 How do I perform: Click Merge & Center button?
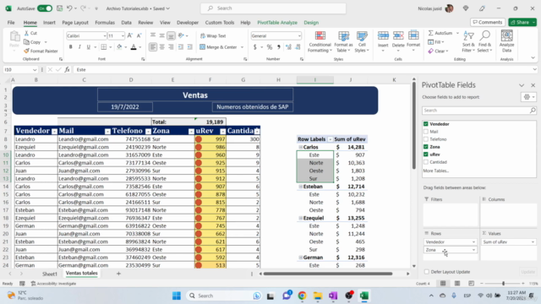point(219,47)
